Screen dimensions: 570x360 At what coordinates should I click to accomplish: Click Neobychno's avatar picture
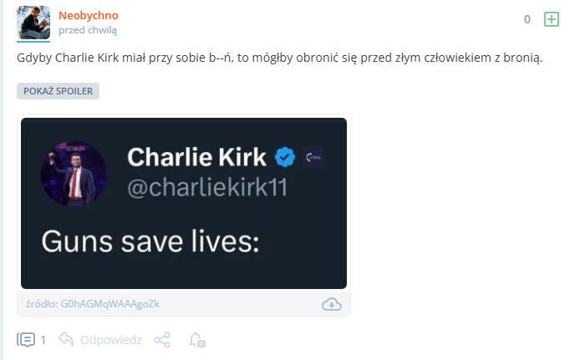pyautogui.click(x=33, y=23)
